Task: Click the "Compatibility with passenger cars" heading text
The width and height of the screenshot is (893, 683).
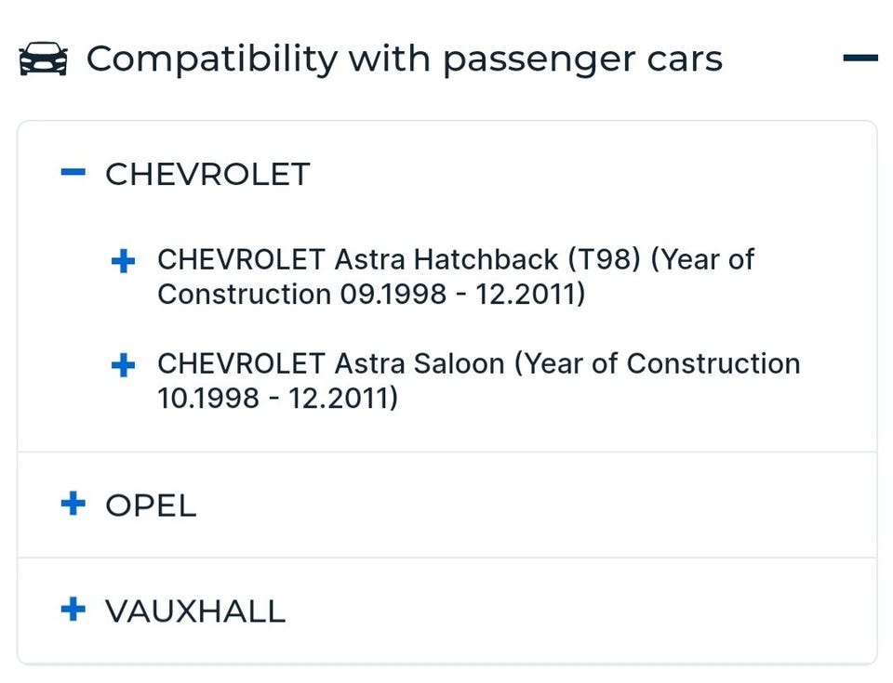Action: click(404, 59)
